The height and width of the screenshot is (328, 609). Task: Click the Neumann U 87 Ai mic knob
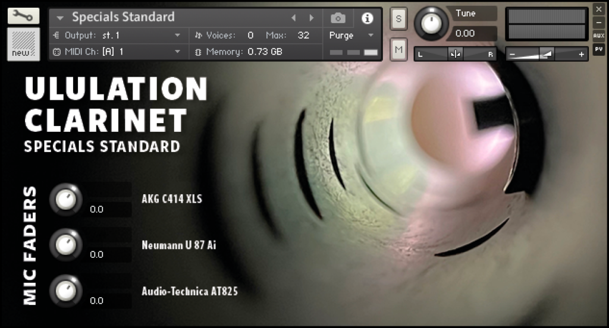coord(65,245)
